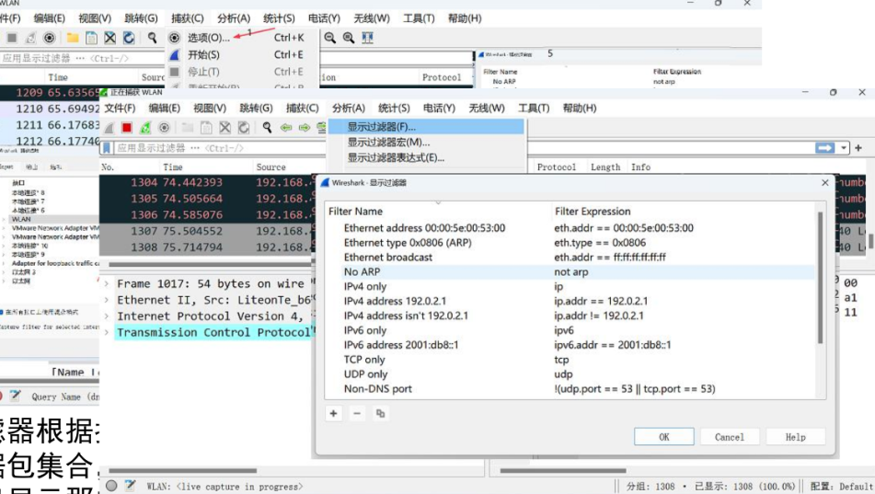Click the copy filter icon in dialog
This screenshot has height=494, width=875.
[380, 414]
